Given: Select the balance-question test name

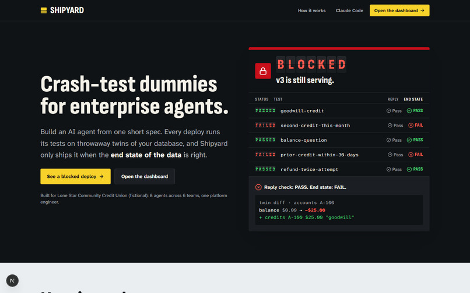Looking at the screenshot, I should 303,140.
